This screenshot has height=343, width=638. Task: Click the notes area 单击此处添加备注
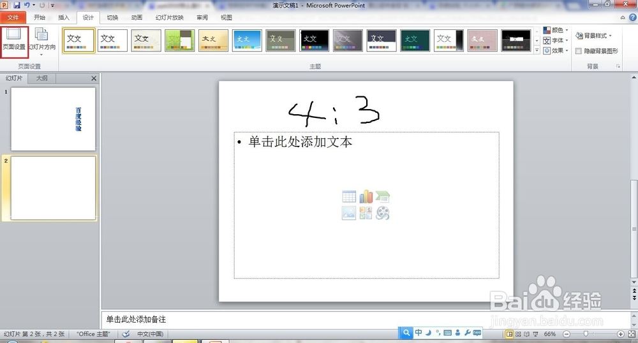(137, 319)
